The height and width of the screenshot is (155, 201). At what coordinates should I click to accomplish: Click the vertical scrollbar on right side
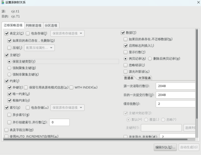[x=197, y=74]
